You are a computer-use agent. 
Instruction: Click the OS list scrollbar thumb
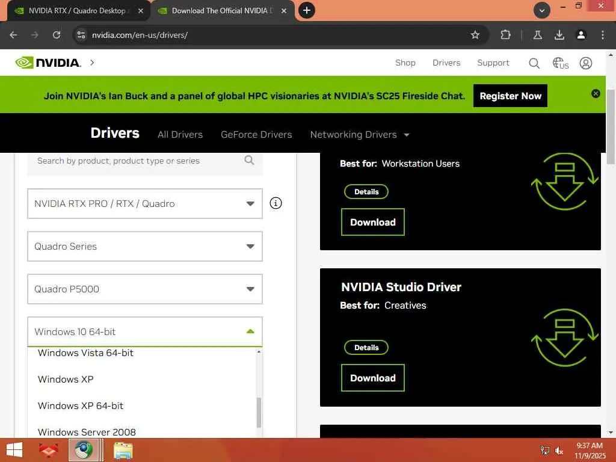(259, 413)
